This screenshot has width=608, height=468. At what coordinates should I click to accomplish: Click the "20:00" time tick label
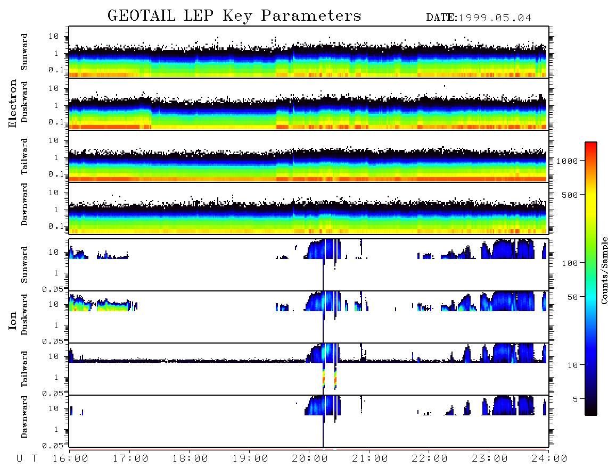310,459
